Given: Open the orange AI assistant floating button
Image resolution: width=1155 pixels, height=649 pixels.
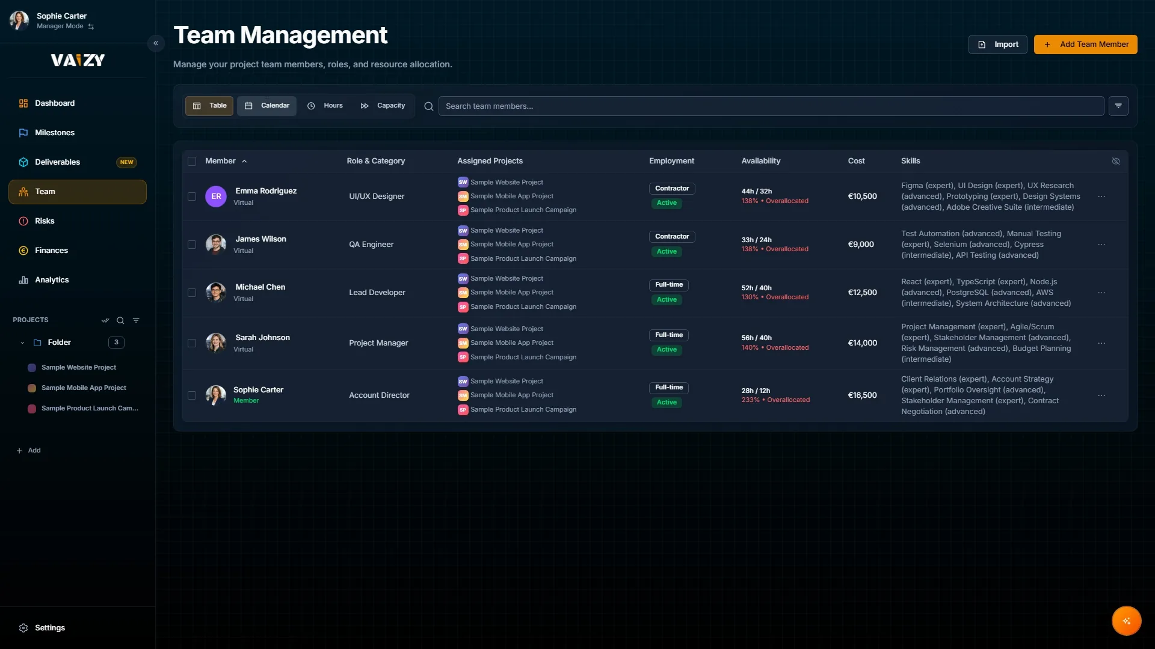Looking at the screenshot, I should [1126, 621].
